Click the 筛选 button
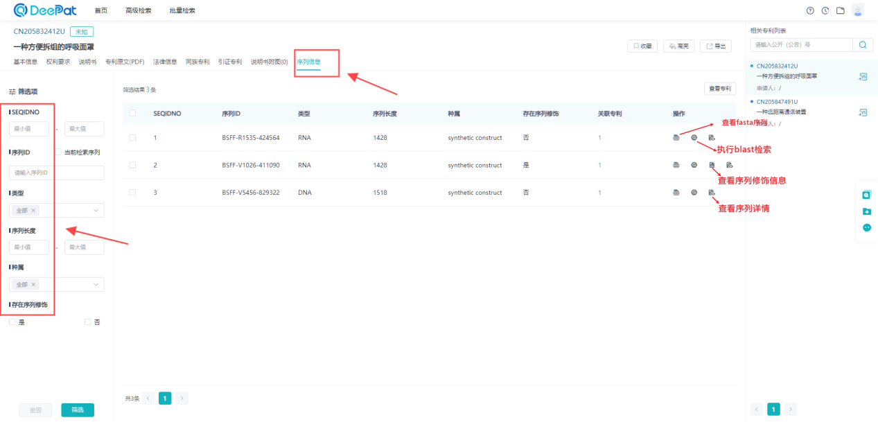 tap(78, 410)
